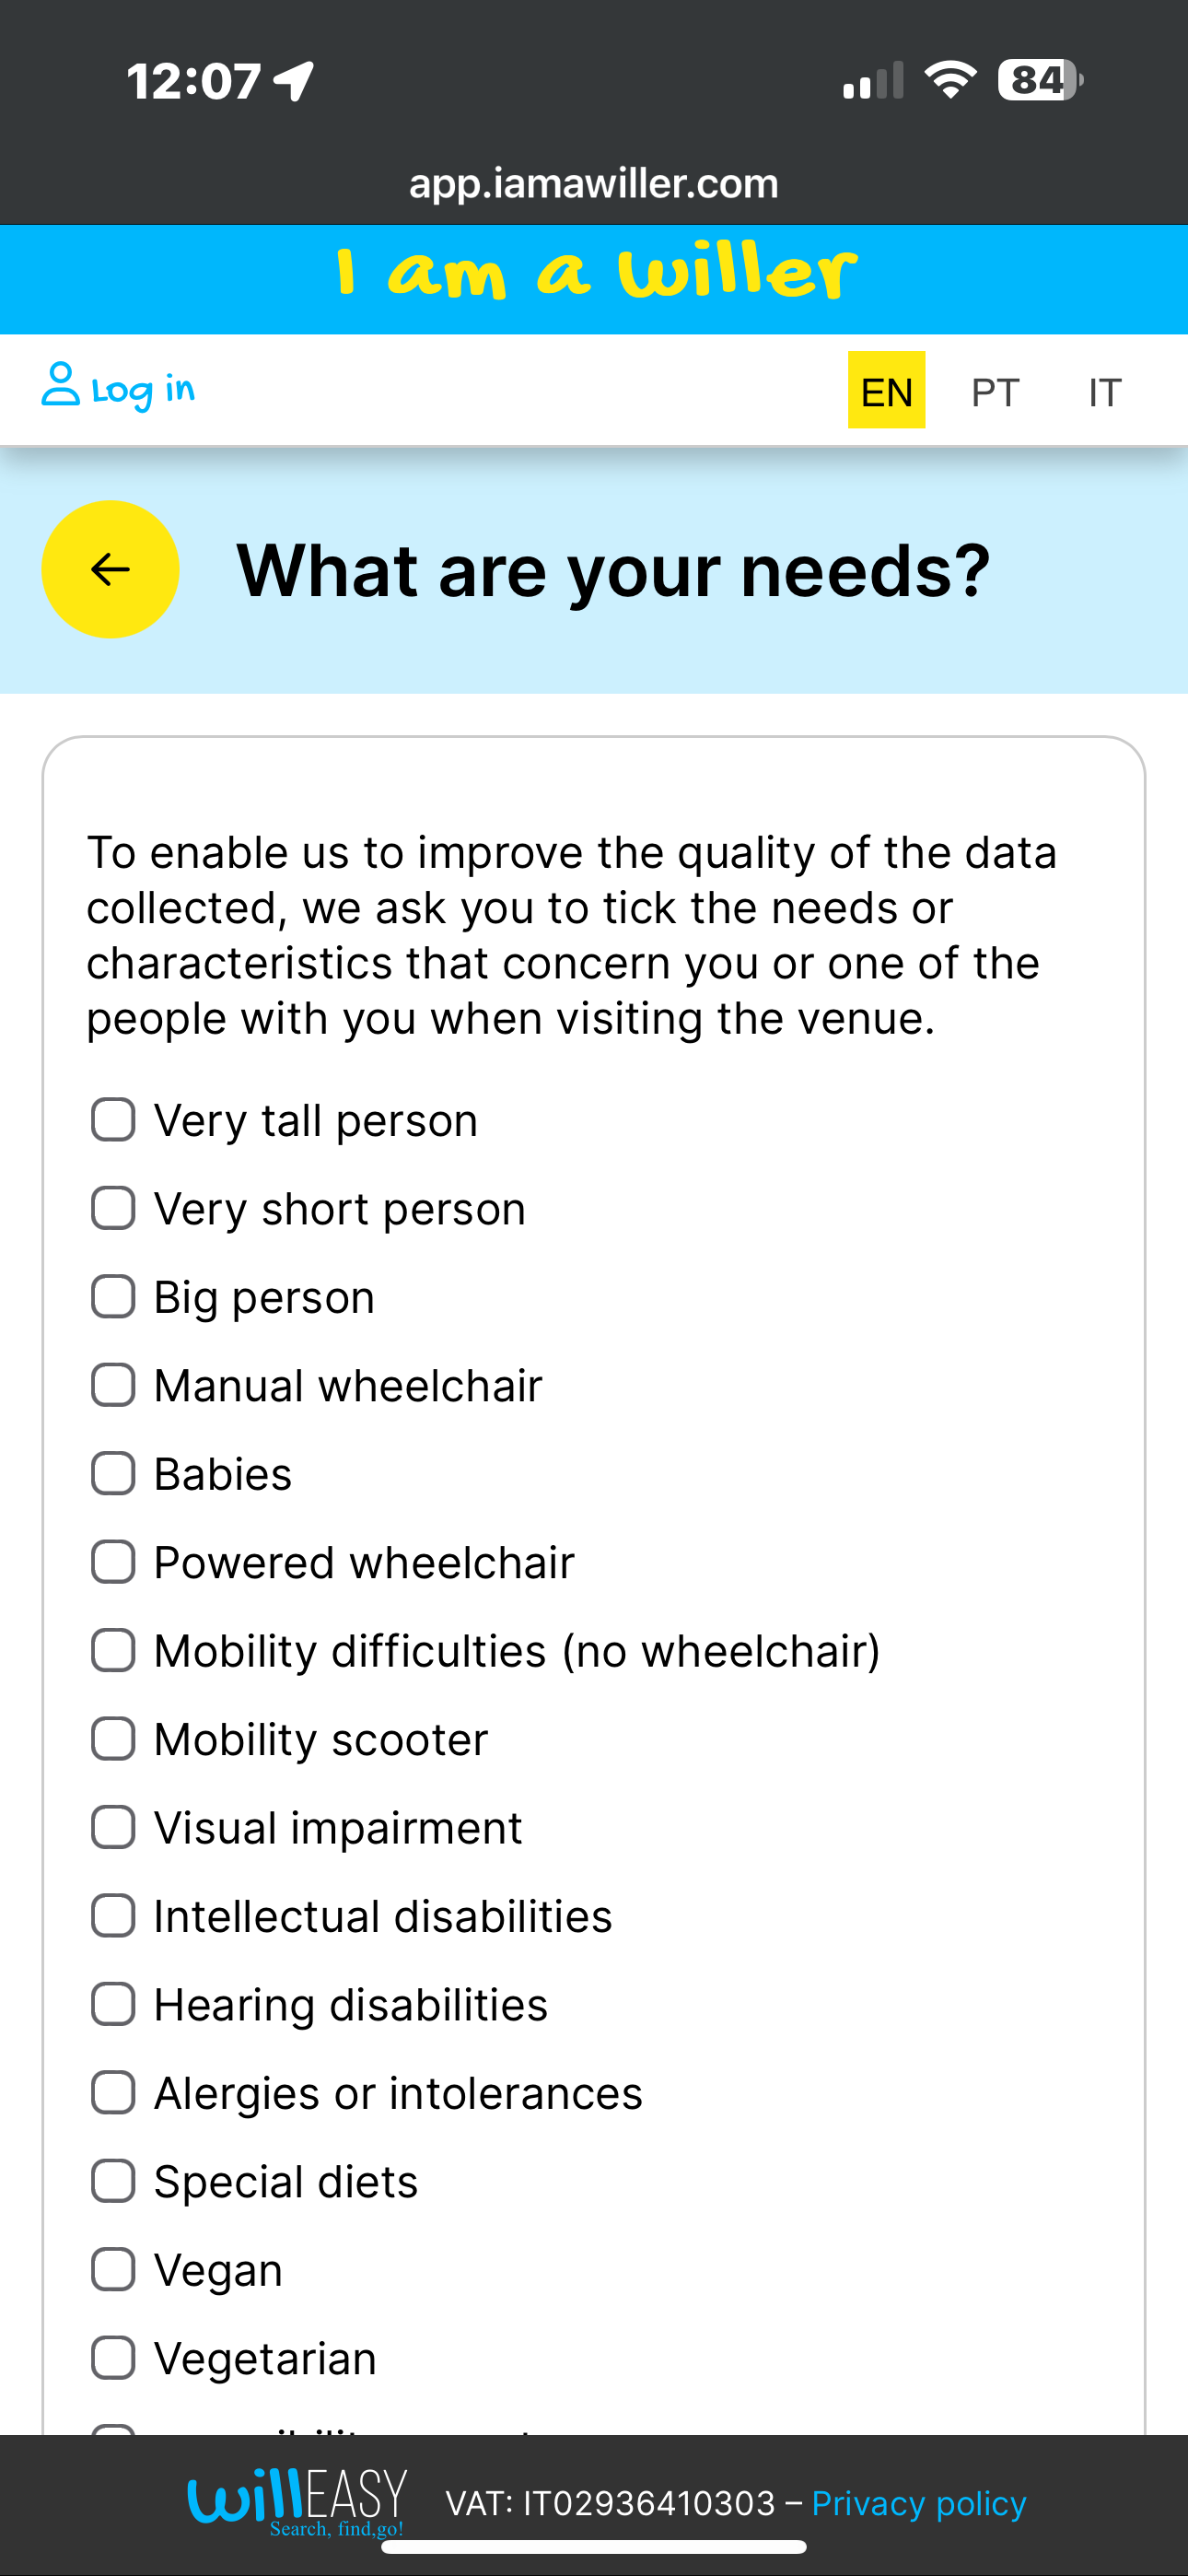Tick Hearing disabilities checkbox
Screen dimensions: 1188x2576
coord(113,2004)
